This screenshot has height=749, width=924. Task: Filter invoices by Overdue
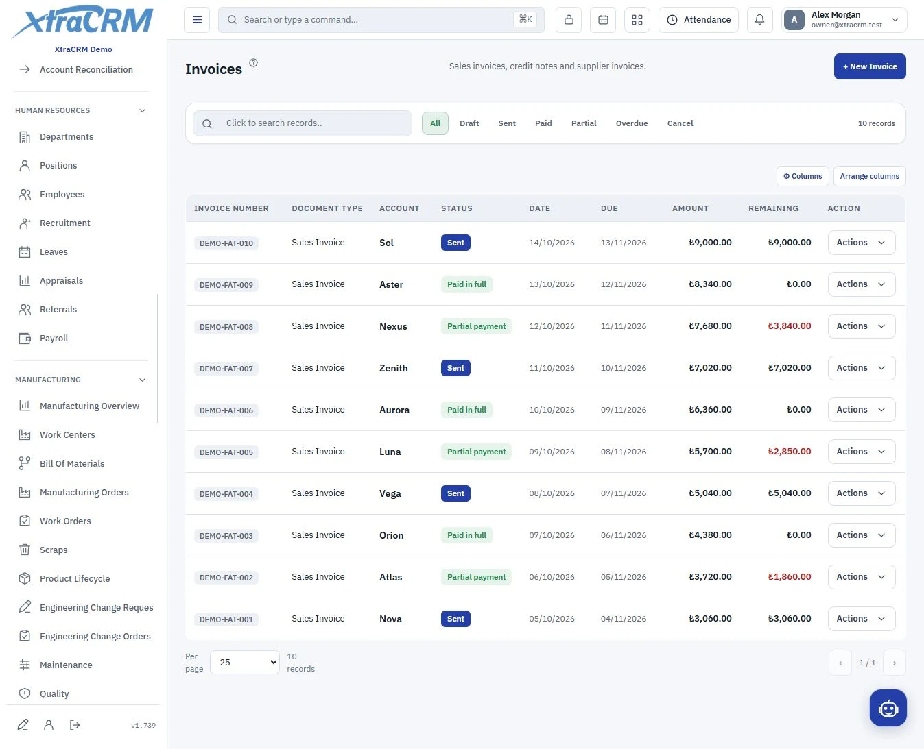(x=632, y=123)
